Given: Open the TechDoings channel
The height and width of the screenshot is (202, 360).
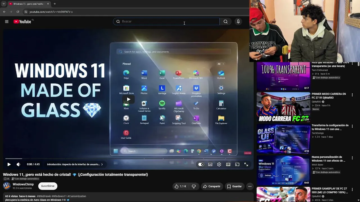Looking at the screenshot, I should tap(318, 133).
